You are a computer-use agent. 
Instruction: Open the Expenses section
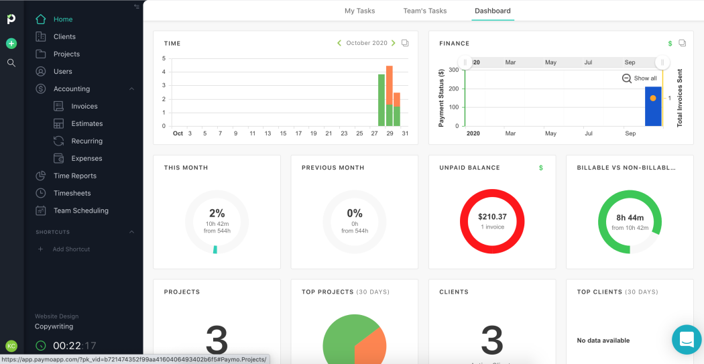pyautogui.click(x=86, y=158)
